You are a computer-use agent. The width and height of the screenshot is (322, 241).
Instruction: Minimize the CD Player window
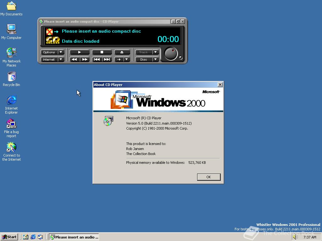click(174, 22)
